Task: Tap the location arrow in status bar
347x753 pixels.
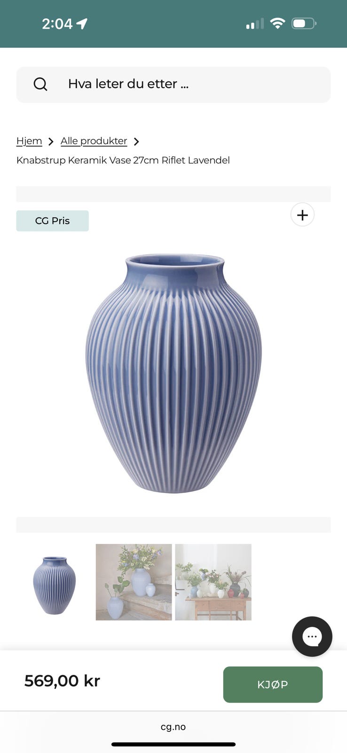Action: 82,24
